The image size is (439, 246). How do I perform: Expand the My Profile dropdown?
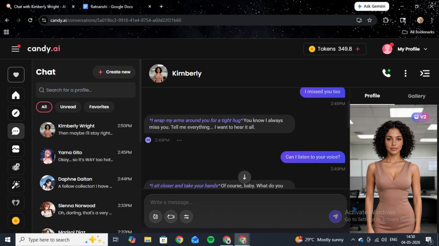click(405, 49)
